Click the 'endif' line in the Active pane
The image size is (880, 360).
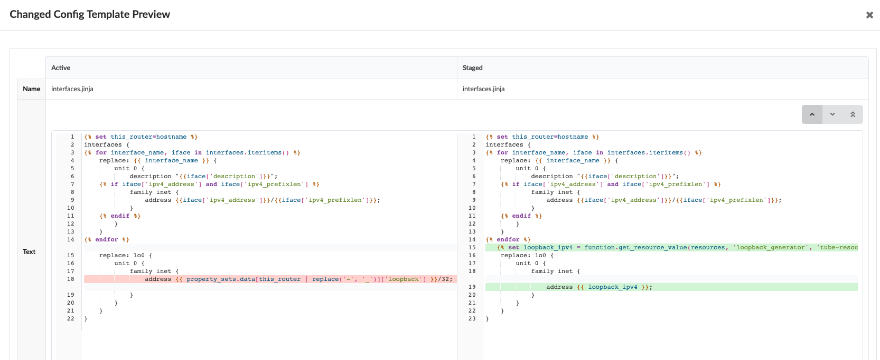tap(120, 216)
